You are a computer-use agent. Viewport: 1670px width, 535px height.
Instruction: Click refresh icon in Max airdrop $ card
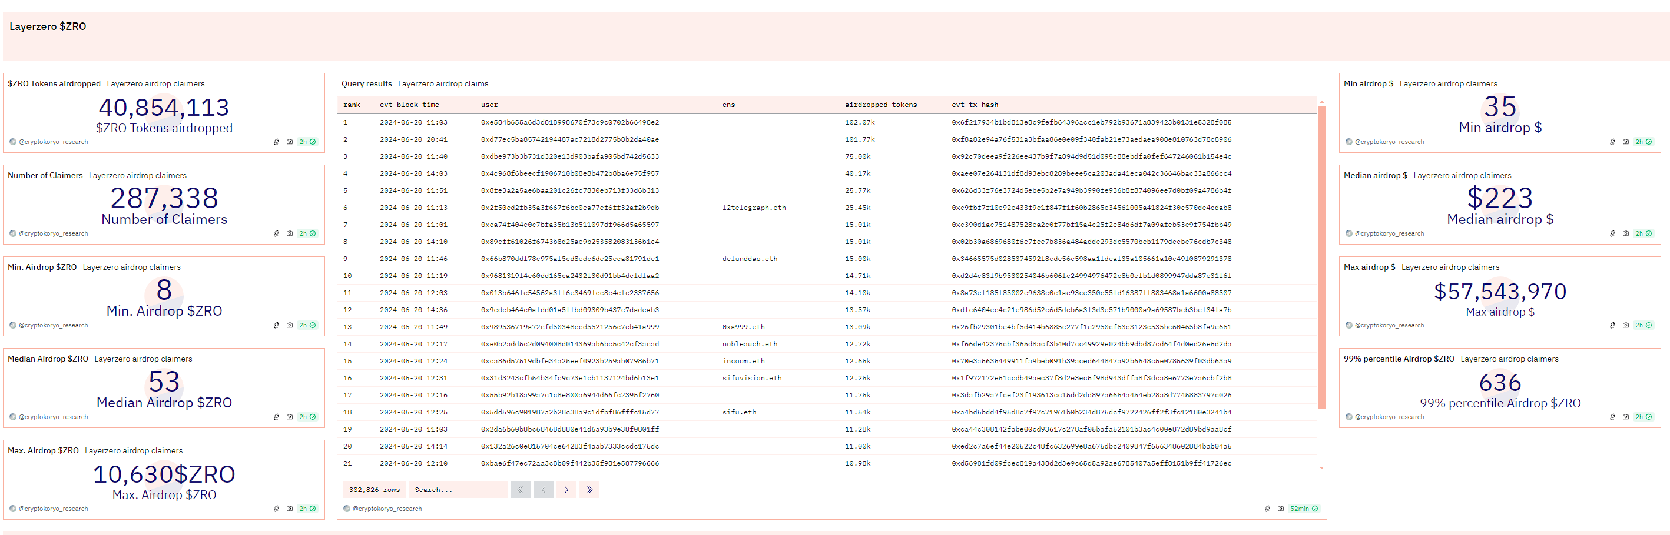coord(1612,325)
